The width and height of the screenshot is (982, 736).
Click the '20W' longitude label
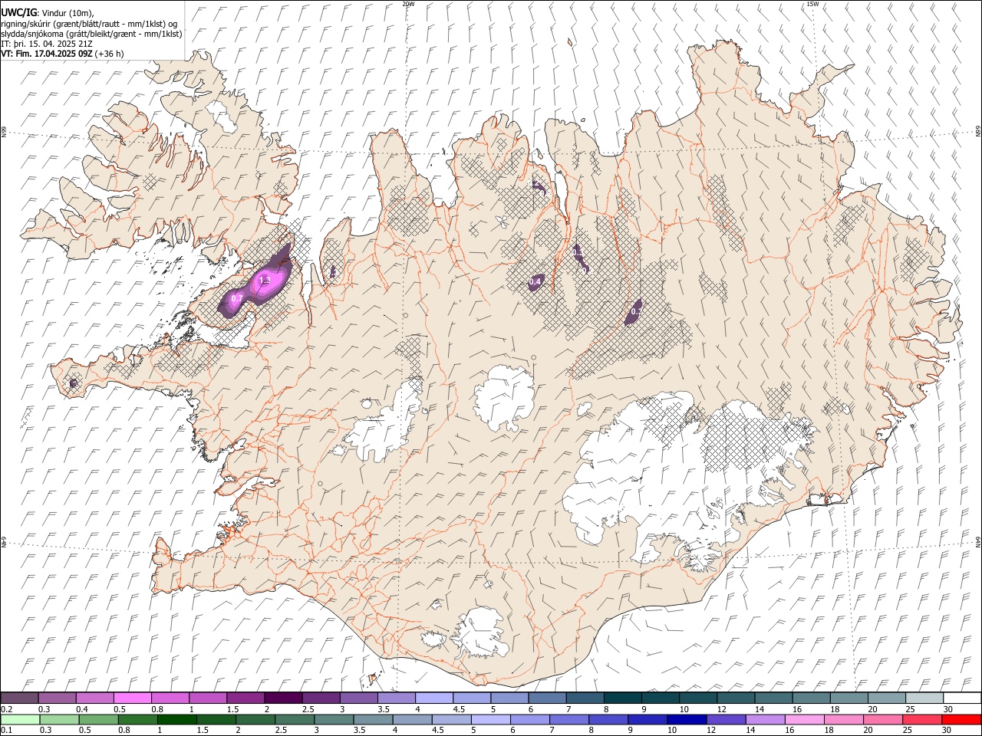tap(408, 4)
